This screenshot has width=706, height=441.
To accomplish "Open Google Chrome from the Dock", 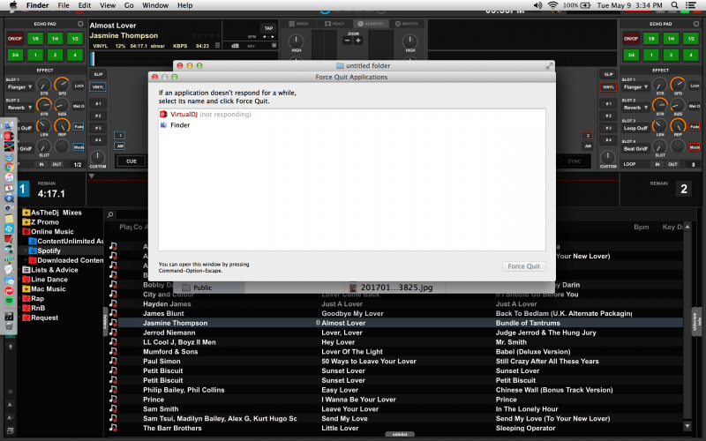I will tap(9, 167).
